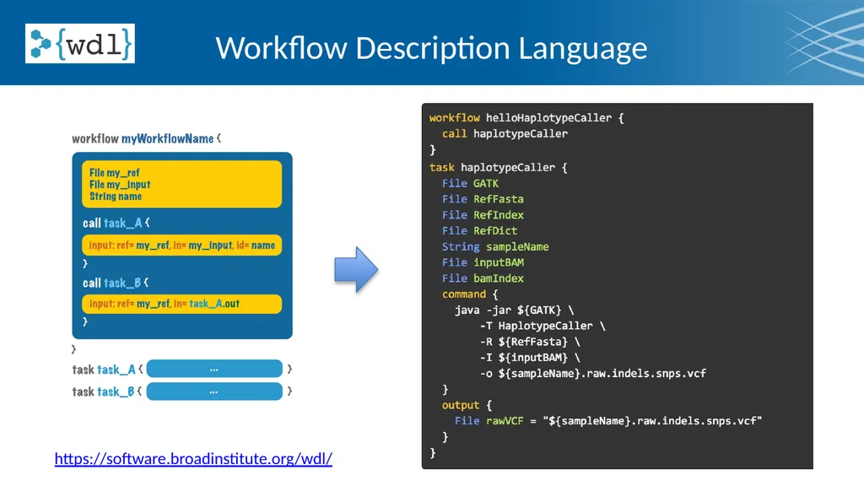Open the software.broadinstitute.org/wdl link

pyautogui.click(x=193, y=458)
